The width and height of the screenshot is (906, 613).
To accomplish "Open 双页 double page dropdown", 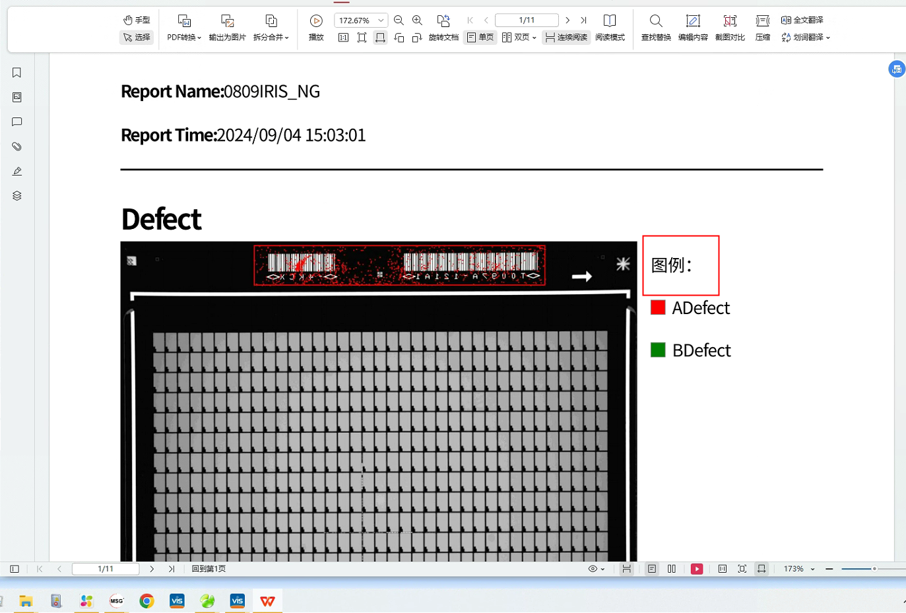I will 519,38.
